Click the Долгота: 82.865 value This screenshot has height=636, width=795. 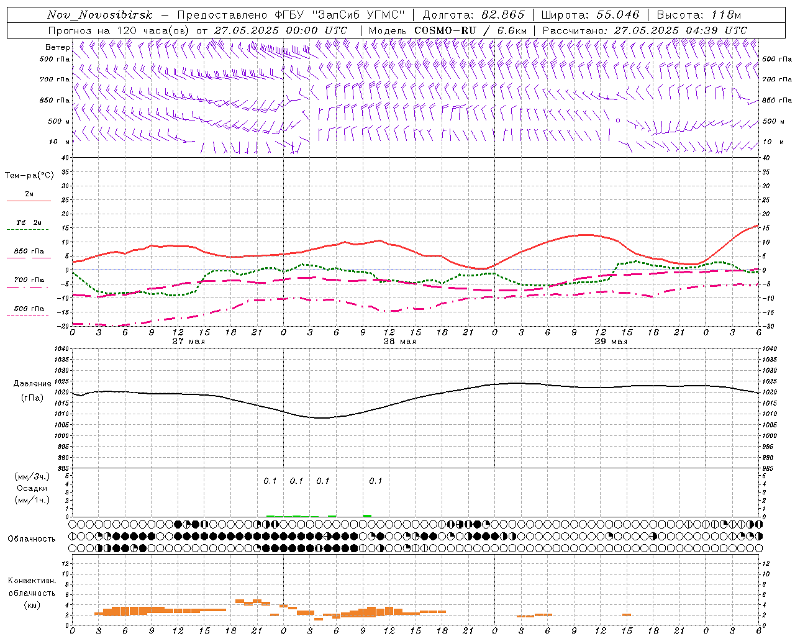[473, 15]
